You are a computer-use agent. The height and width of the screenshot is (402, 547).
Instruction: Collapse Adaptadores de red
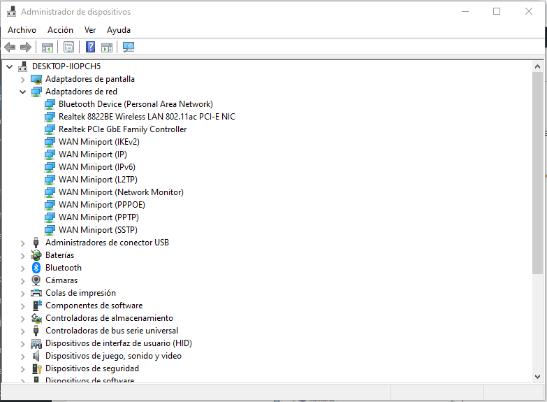pyautogui.click(x=22, y=92)
